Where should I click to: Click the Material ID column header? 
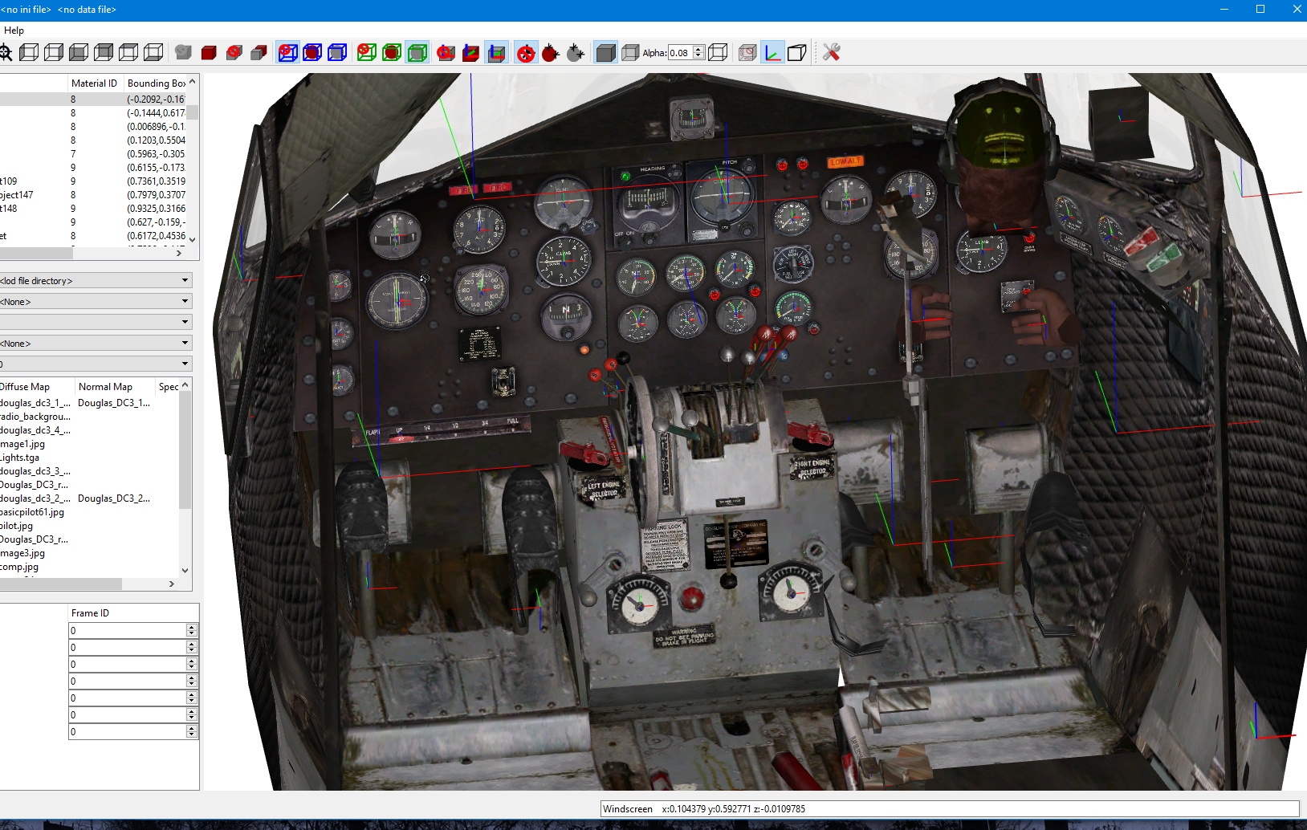click(x=94, y=83)
